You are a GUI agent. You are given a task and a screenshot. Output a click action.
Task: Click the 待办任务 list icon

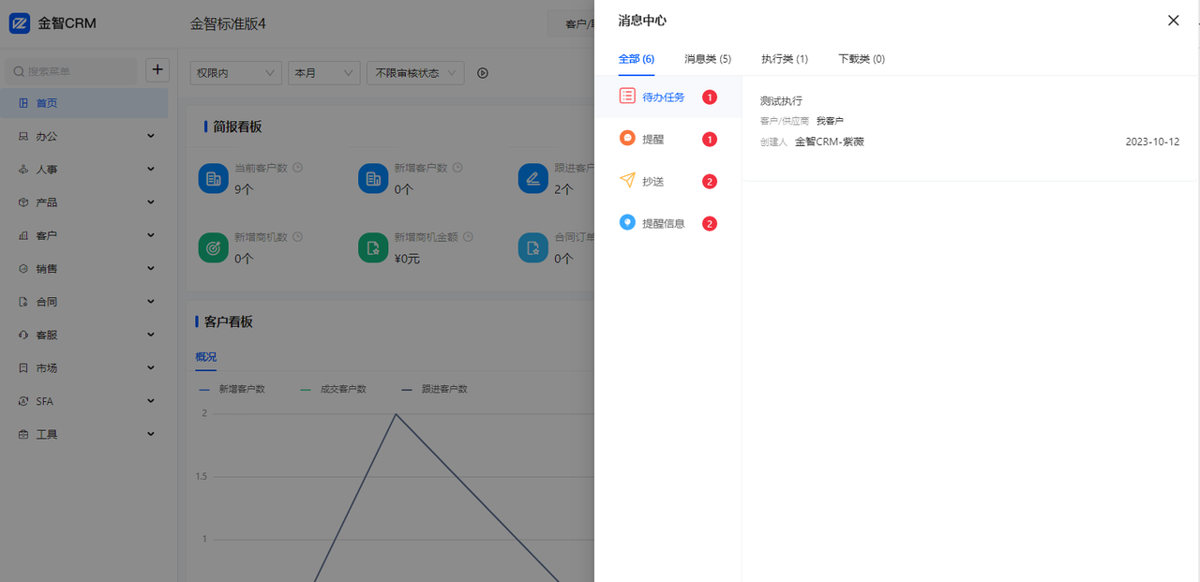pos(627,96)
